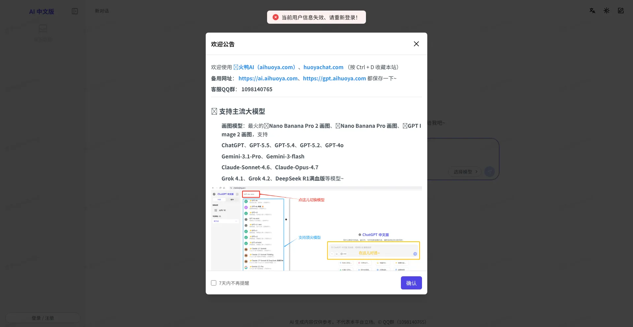This screenshot has height=327, width=633.
Task: Click the red error icon in notification
Action: point(276,17)
